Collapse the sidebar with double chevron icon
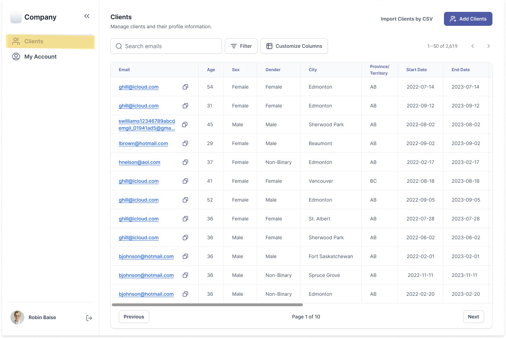The image size is (506, 339). 87,16
